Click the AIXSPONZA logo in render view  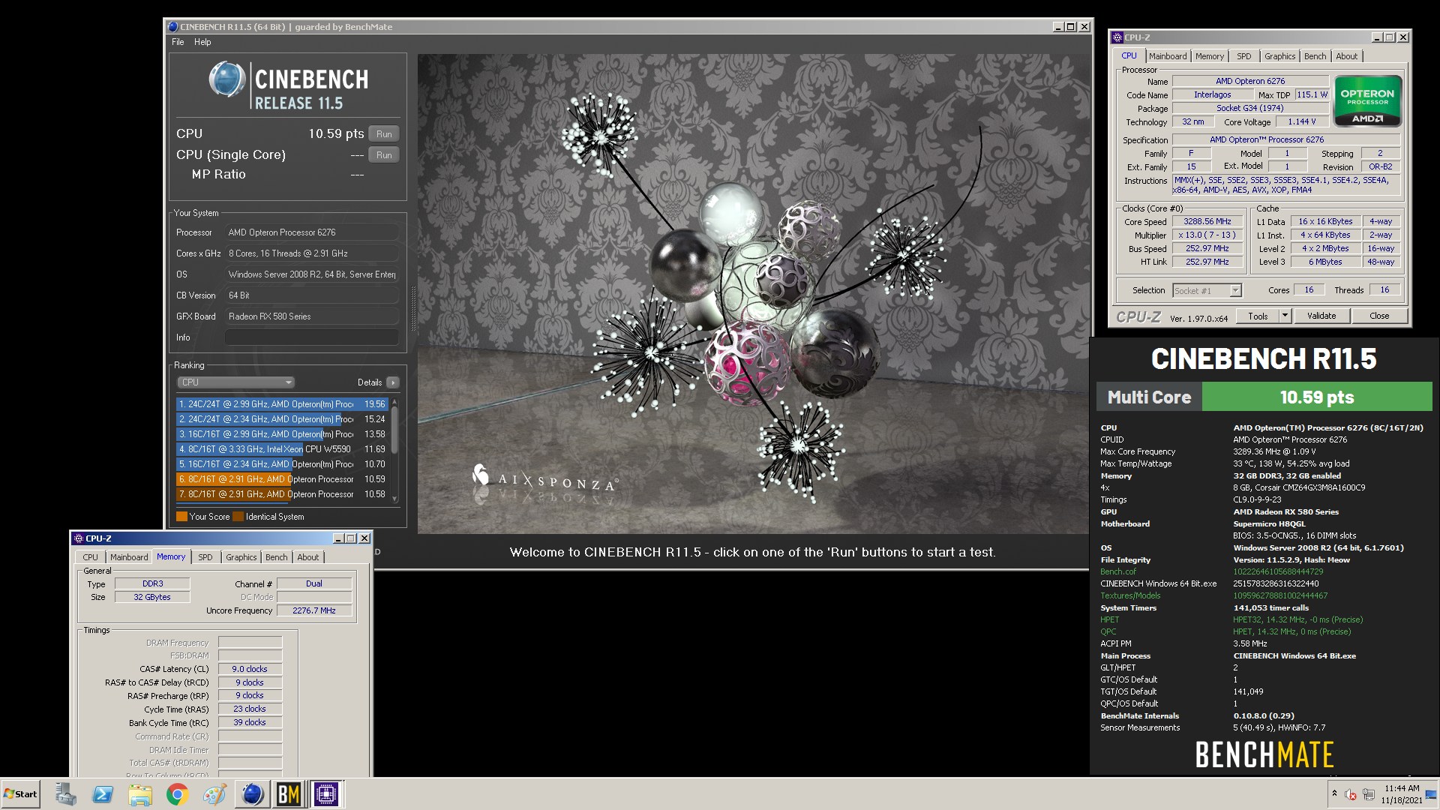click(545, 478)
